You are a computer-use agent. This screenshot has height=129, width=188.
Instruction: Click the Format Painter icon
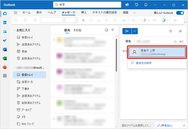(35, 20)
